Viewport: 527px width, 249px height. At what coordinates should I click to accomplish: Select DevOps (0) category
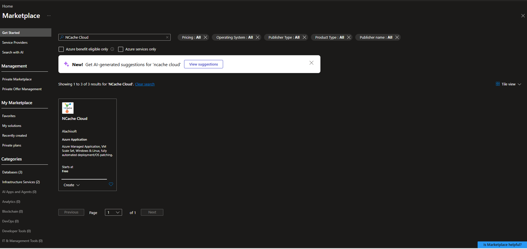tap(10, 221)
